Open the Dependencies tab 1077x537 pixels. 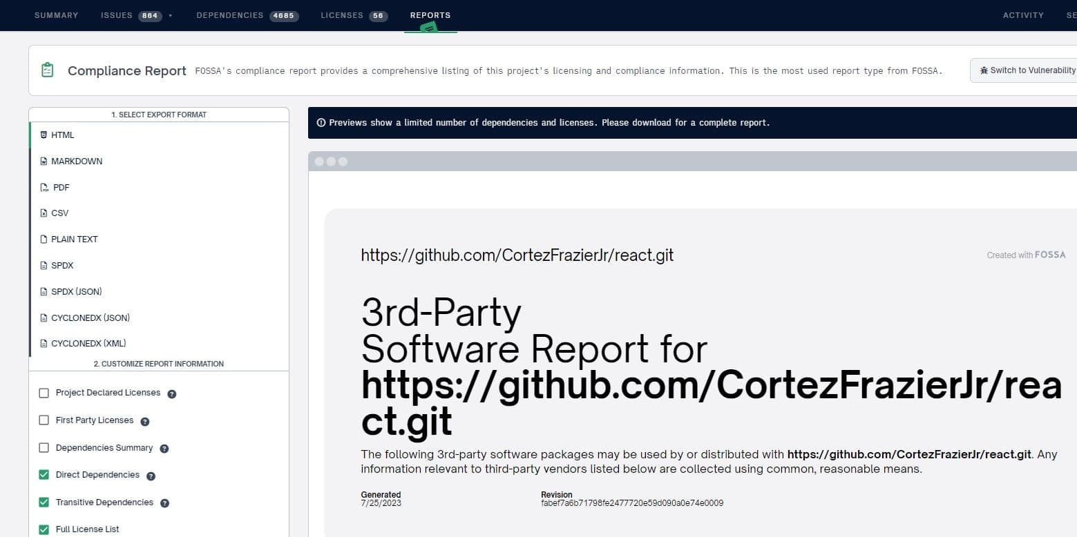point(247,15)
